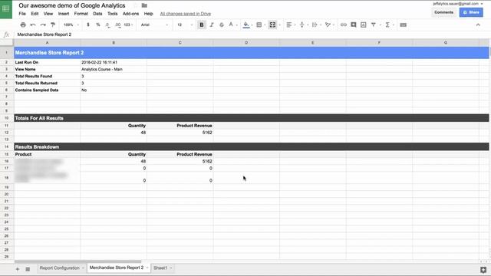
Task: Redo the last action
Action: (43, 25)
